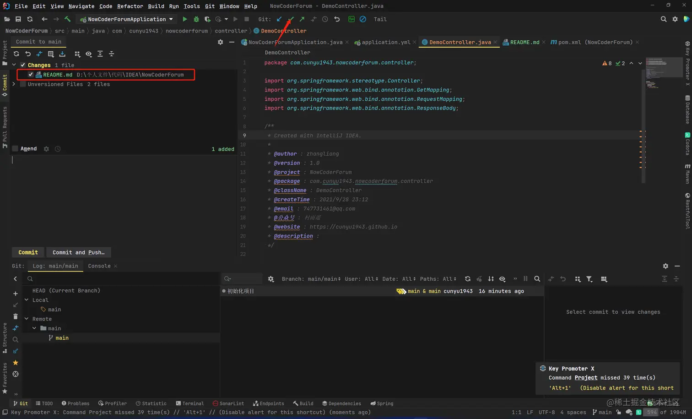Refresh the commit changes list
Image resolution: width=692 pixels, height=419 pixels.
point(16,54)
